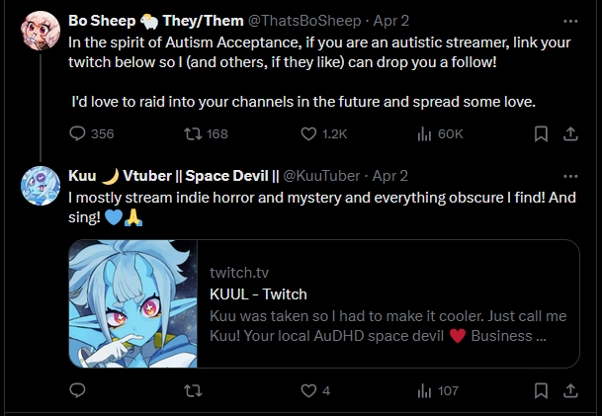Viewport: 602px width, 416px height.
Task: Open more options on Kuu's reply
Action: point(570,176)
